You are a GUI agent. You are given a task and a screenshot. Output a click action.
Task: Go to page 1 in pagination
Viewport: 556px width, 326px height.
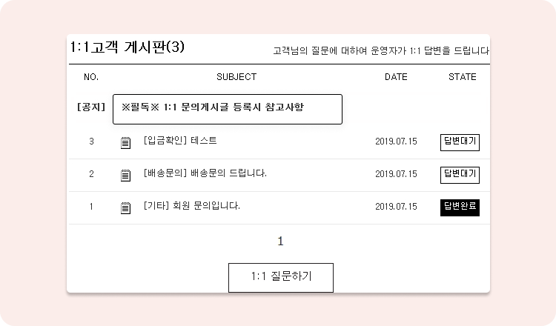coord(280,242)
